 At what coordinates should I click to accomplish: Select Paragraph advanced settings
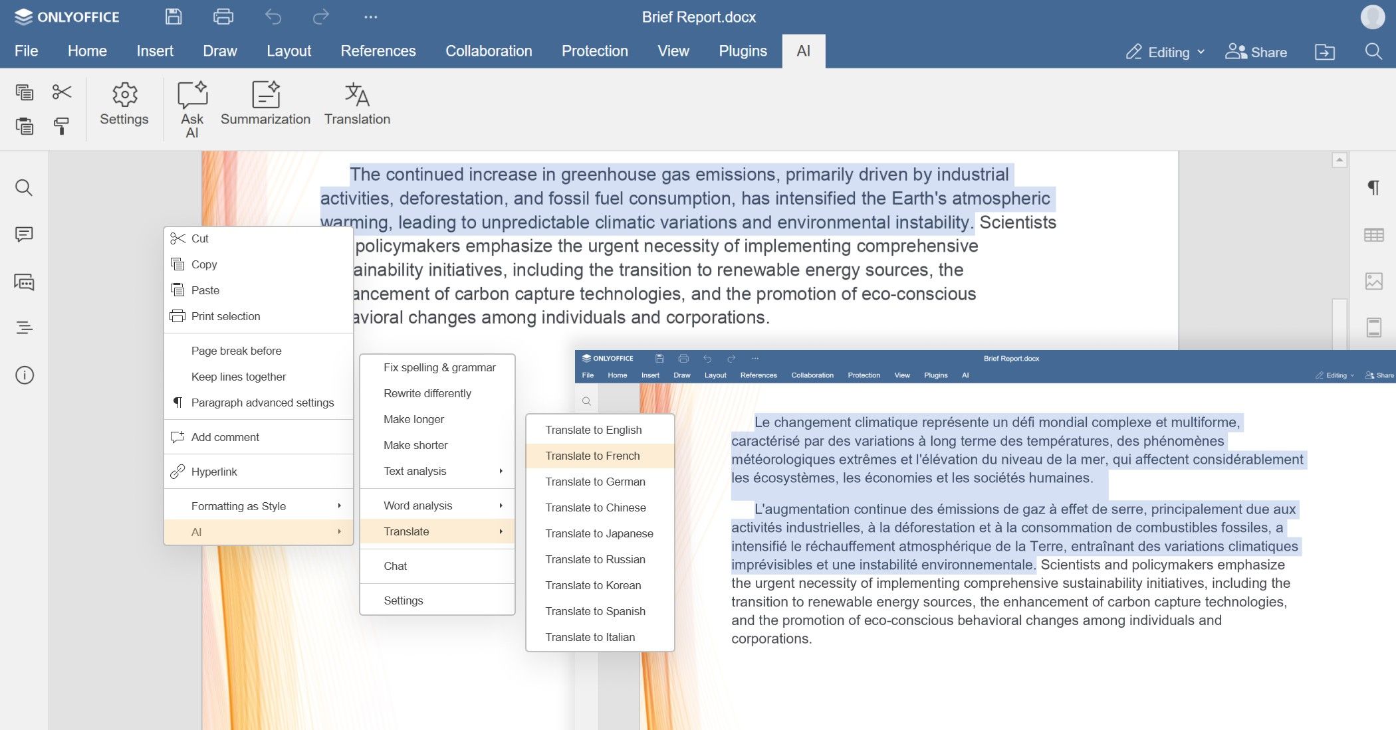tap(258, 403)
